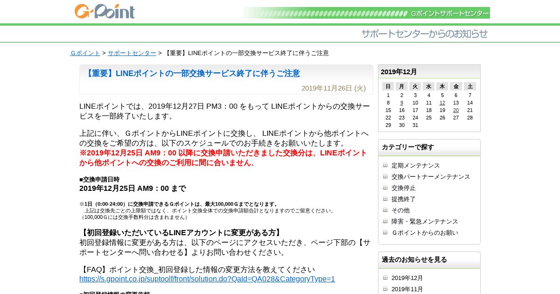Select calendar date 20
The width and height of the screenshot is (560, 294).
coord(456,110)
